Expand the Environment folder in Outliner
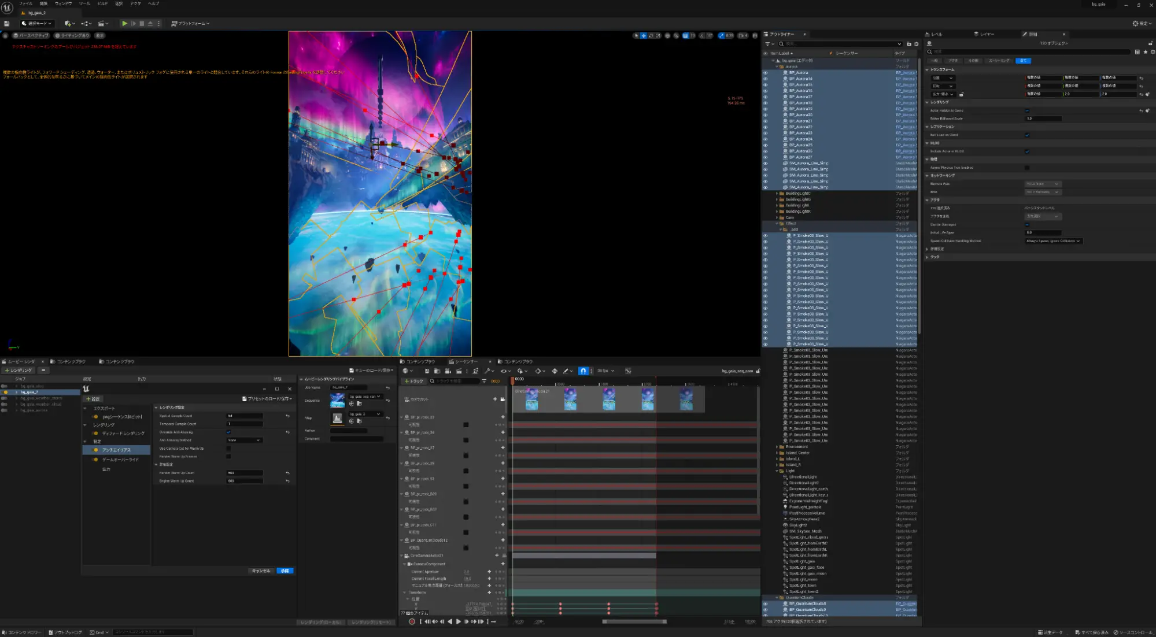Screen dimensions: 1156x637 (x=777, y=447)
